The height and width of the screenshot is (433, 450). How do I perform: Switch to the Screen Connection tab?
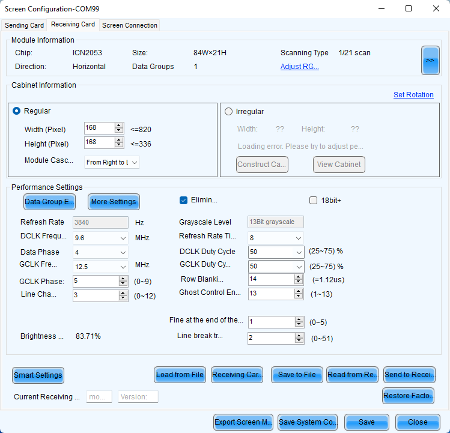point(129,25)
